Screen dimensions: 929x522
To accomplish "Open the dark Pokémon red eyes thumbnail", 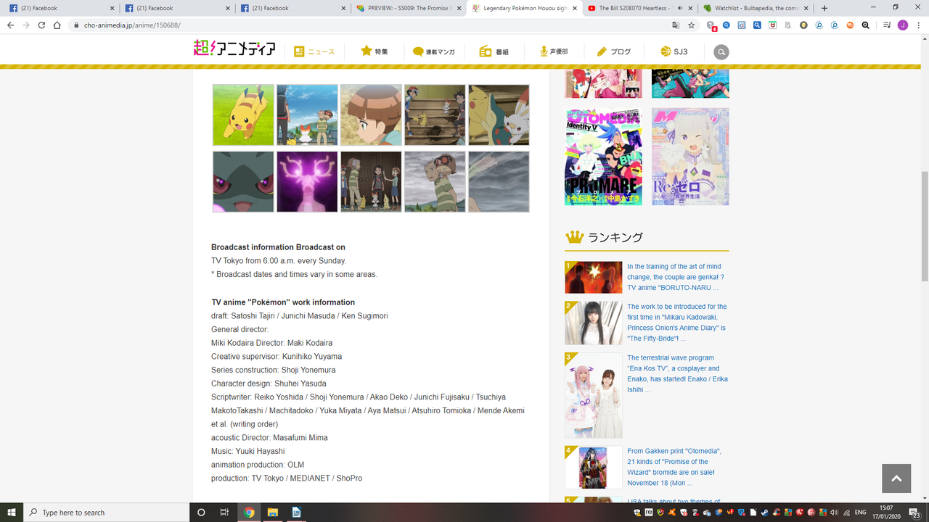I will tap(243, 181).
